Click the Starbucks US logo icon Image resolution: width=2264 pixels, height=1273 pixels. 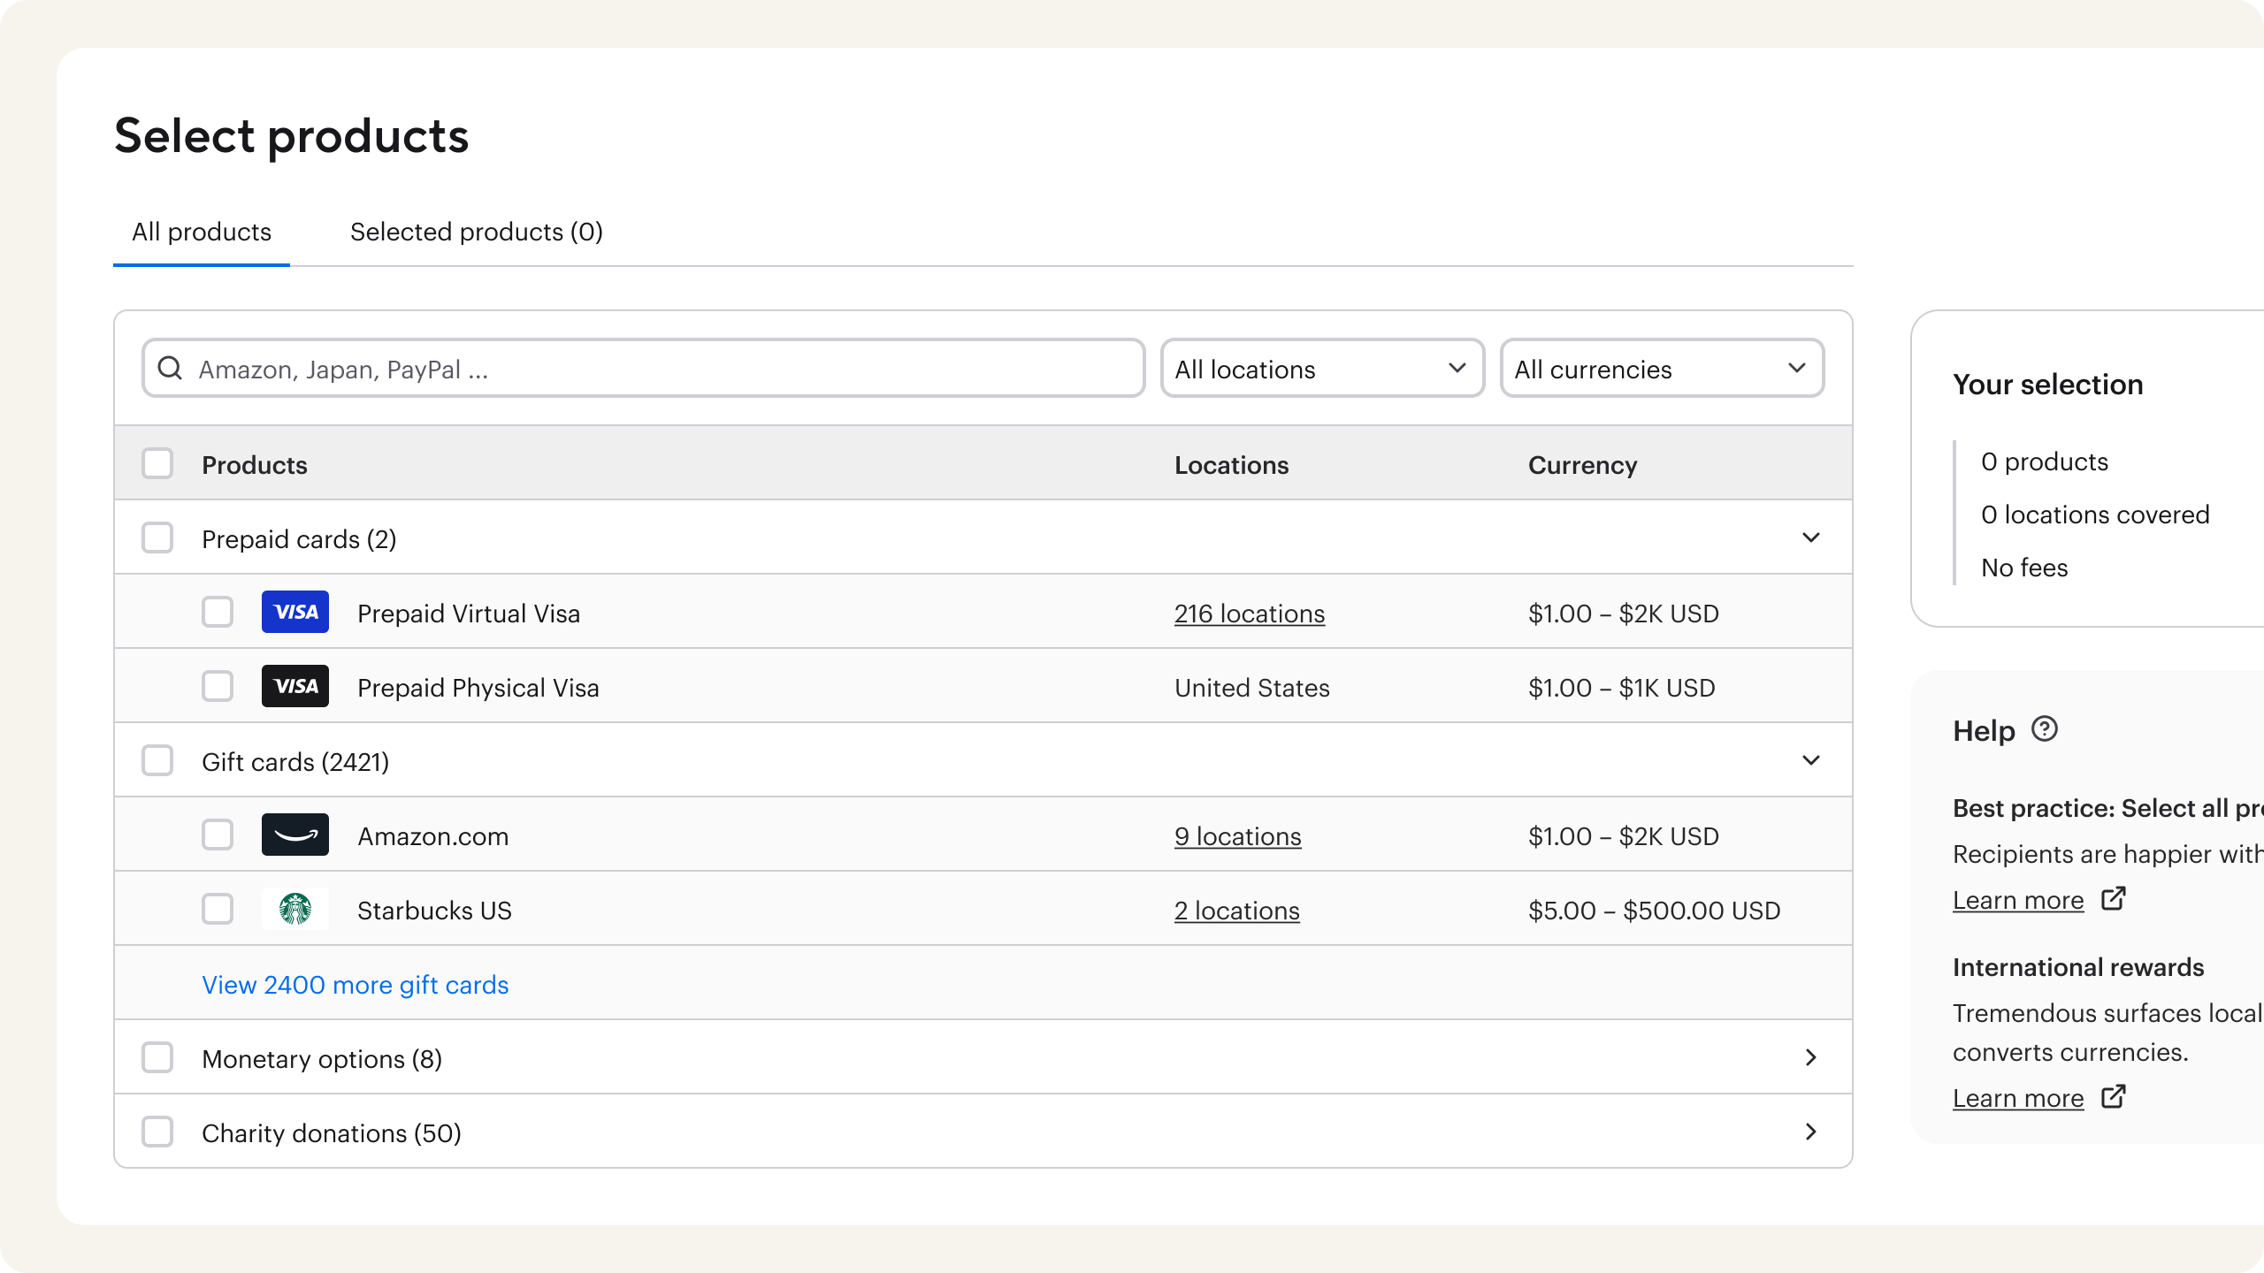point(294,910)
